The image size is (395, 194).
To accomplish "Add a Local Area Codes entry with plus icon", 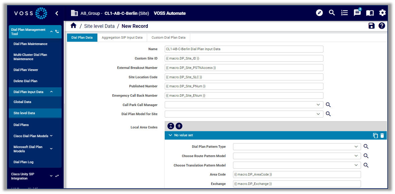I will (x=179, y=126).
